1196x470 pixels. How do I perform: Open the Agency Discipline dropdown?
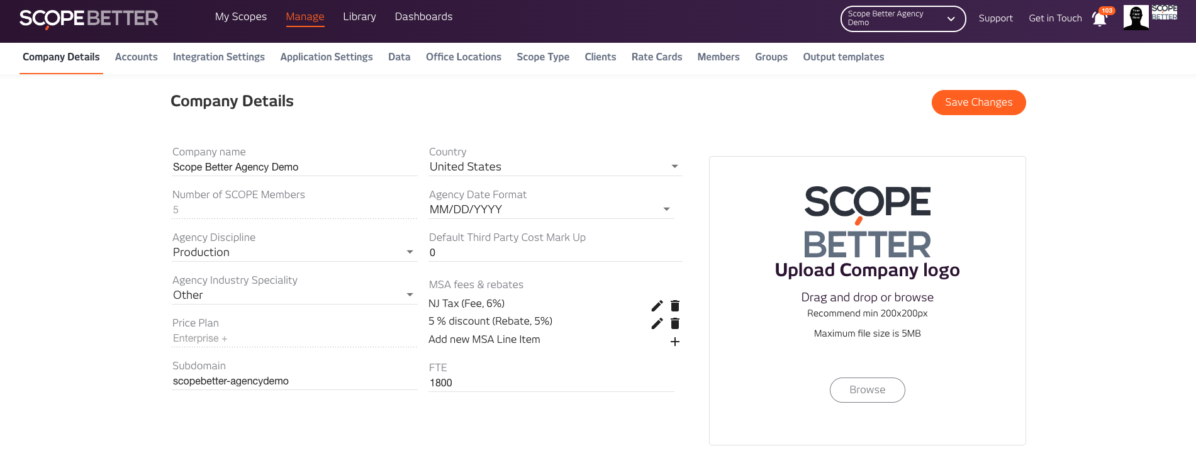point(294,252)
